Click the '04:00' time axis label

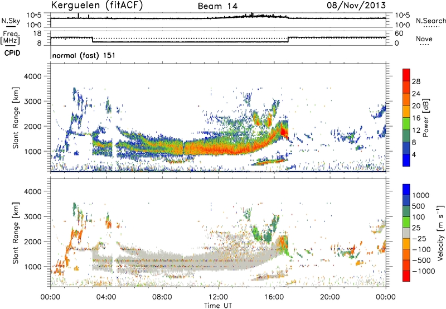[106, 297]
